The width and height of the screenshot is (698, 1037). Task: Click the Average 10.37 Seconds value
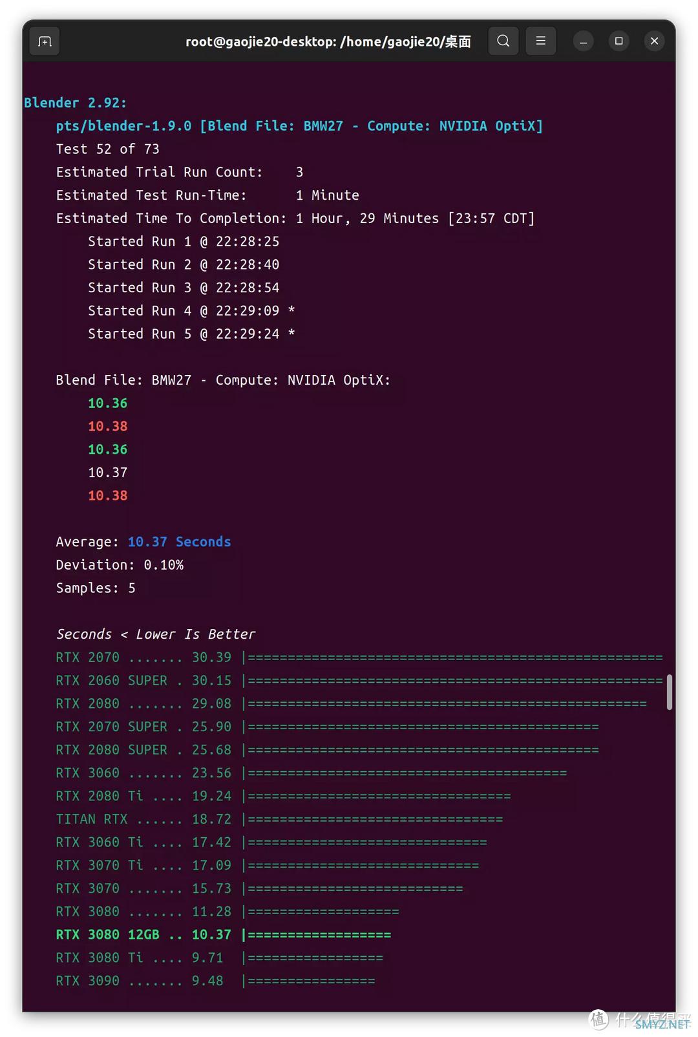pyautogui.click(x=179, y=542)
